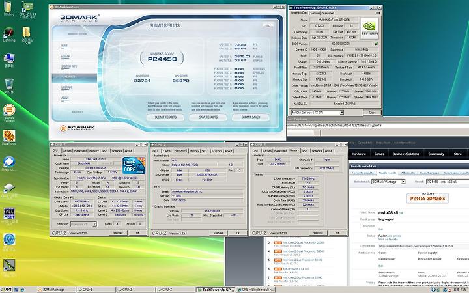This screenshot has height=293, width=469.
Task: Click the Intel Core 2 Quad Q6600 link
Action: [x=304, y=242]
